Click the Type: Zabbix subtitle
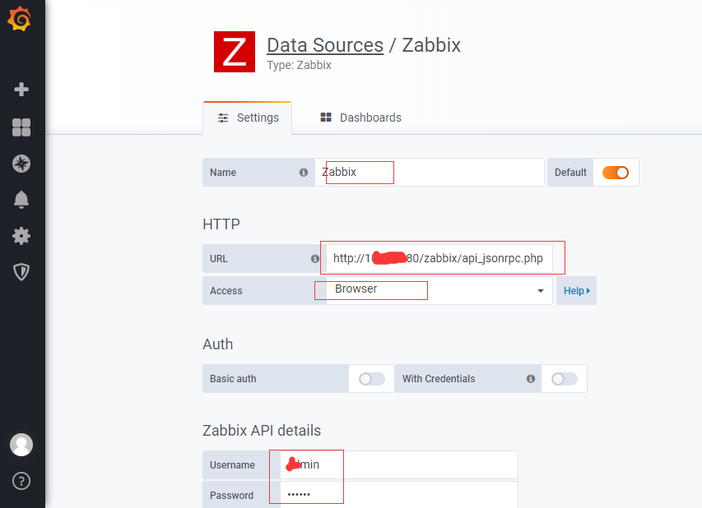Viewport: 702px width, 508px height. click(299, 65)
